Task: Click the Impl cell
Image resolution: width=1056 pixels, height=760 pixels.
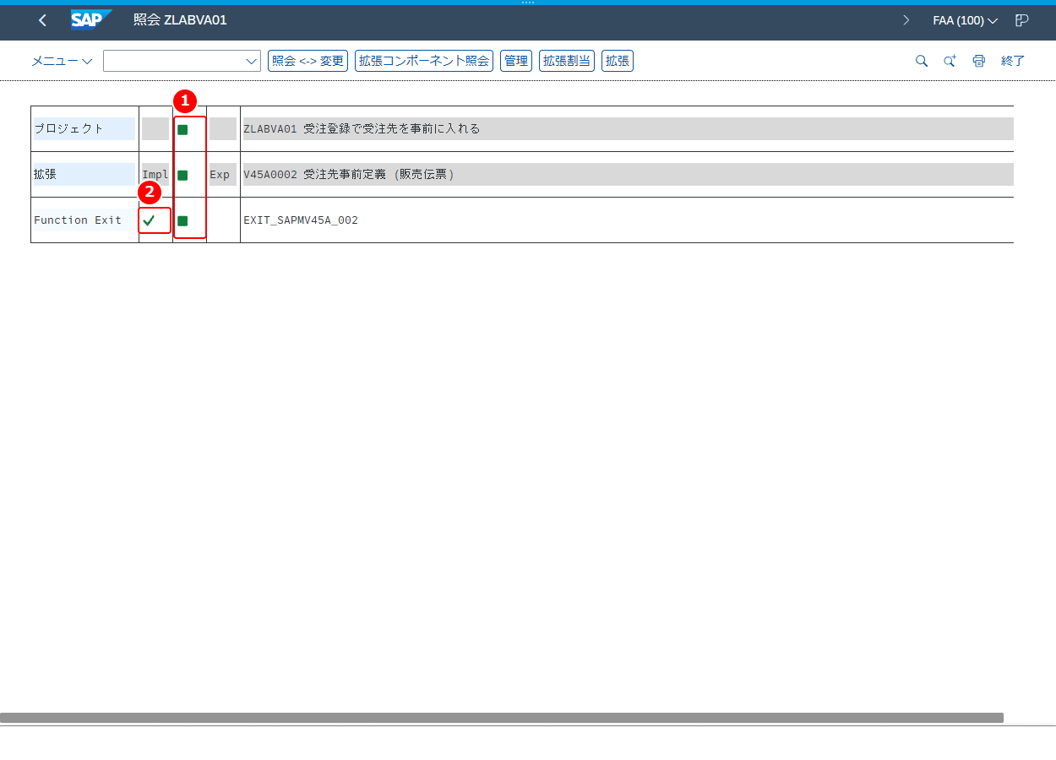Action: [x=155, y=175]
